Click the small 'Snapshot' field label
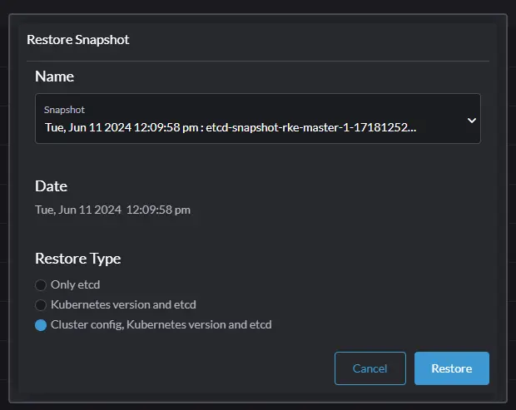Viewport: 516px width, 410px height. 65,110
